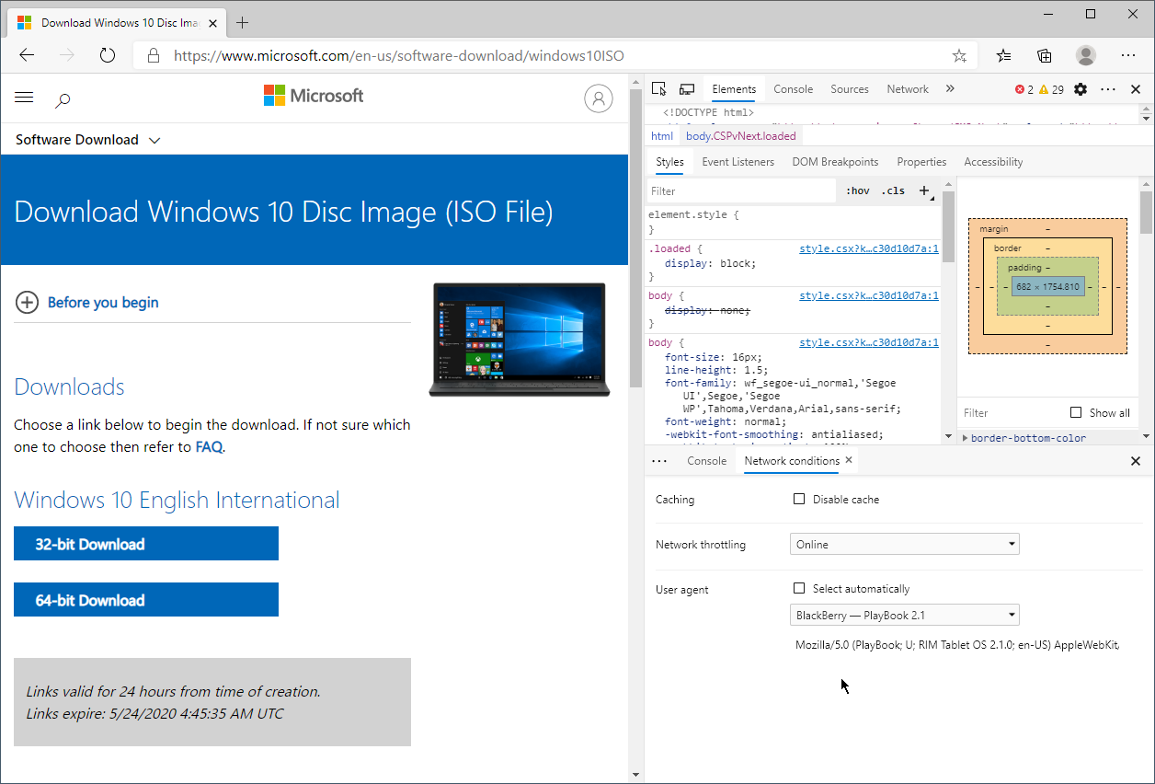Open style.csx link for .loaded rule
The image size is (1155, 784).
869,248
